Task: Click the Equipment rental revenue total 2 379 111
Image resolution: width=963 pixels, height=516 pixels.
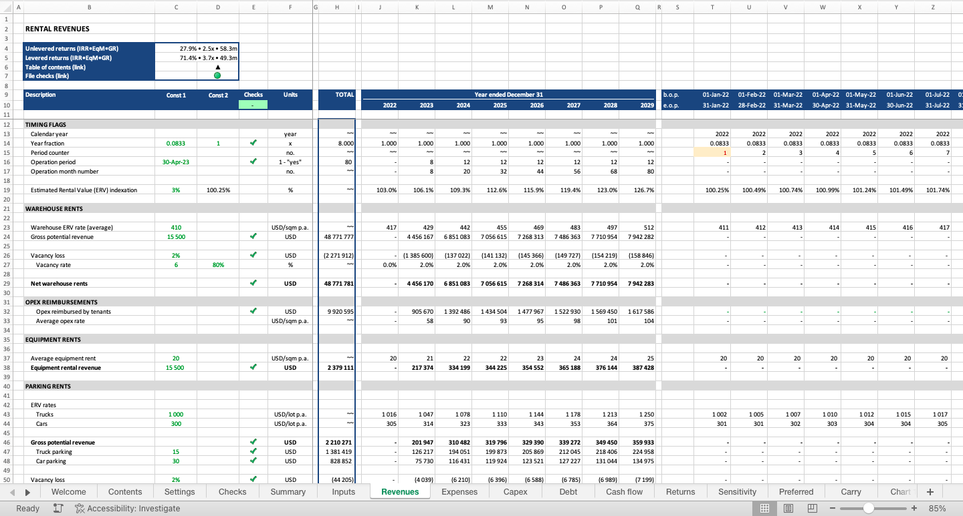Action: (x=336, y=368)
